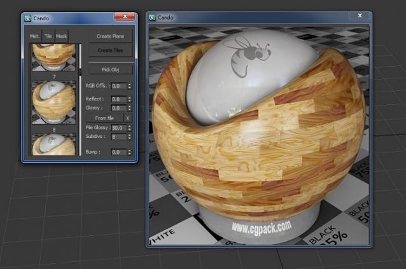Viewport: 406px width, 269px height.
Task: Clear the file with the X button
Action: [x=127, y=118]
